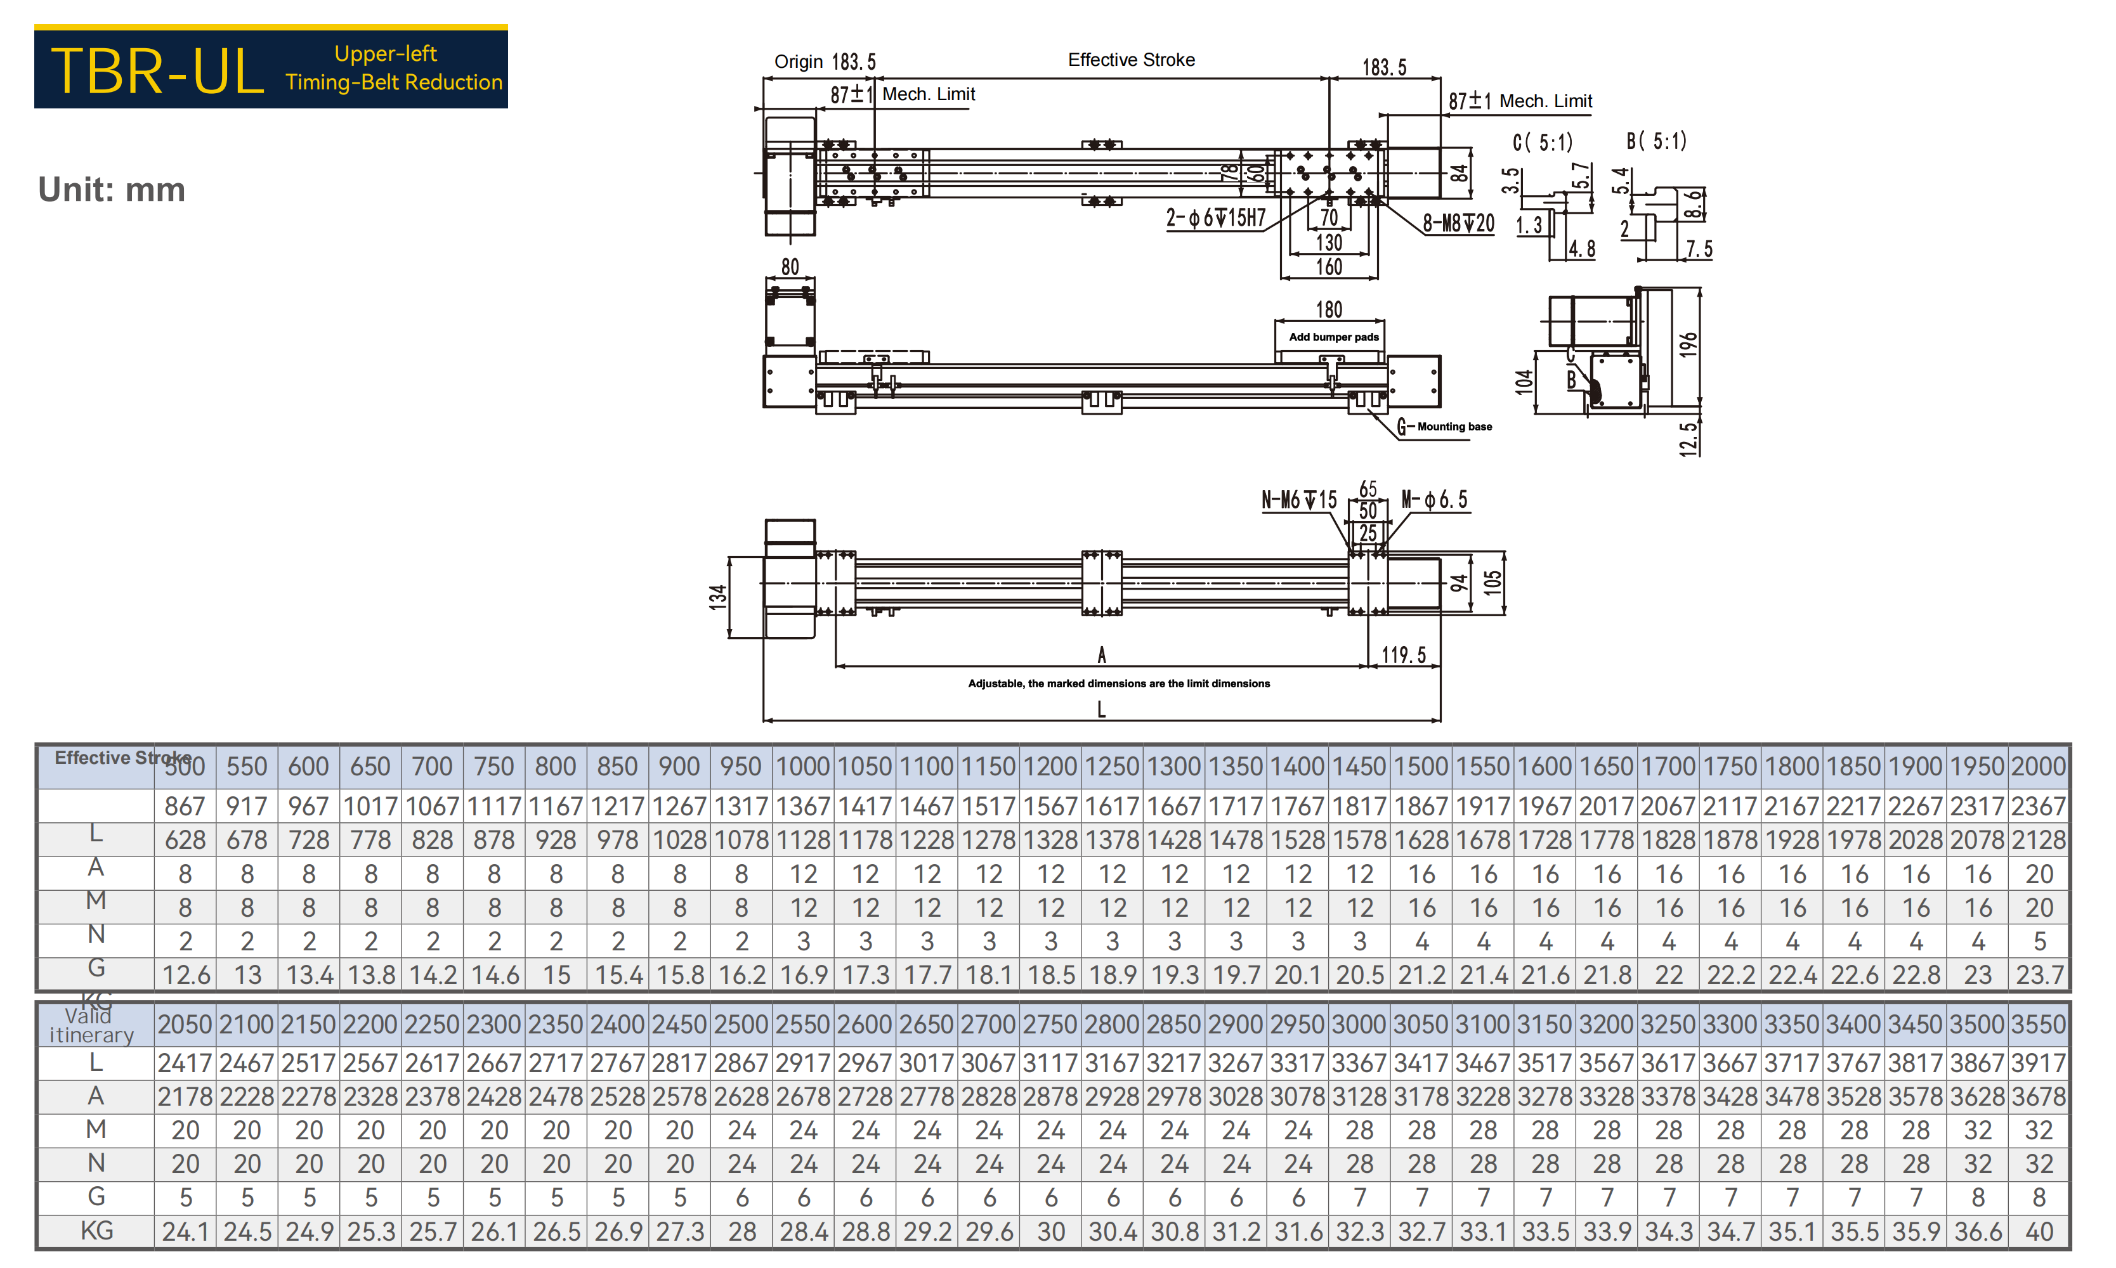Click the 20.1 weight value cell

tap(1297, 975)
